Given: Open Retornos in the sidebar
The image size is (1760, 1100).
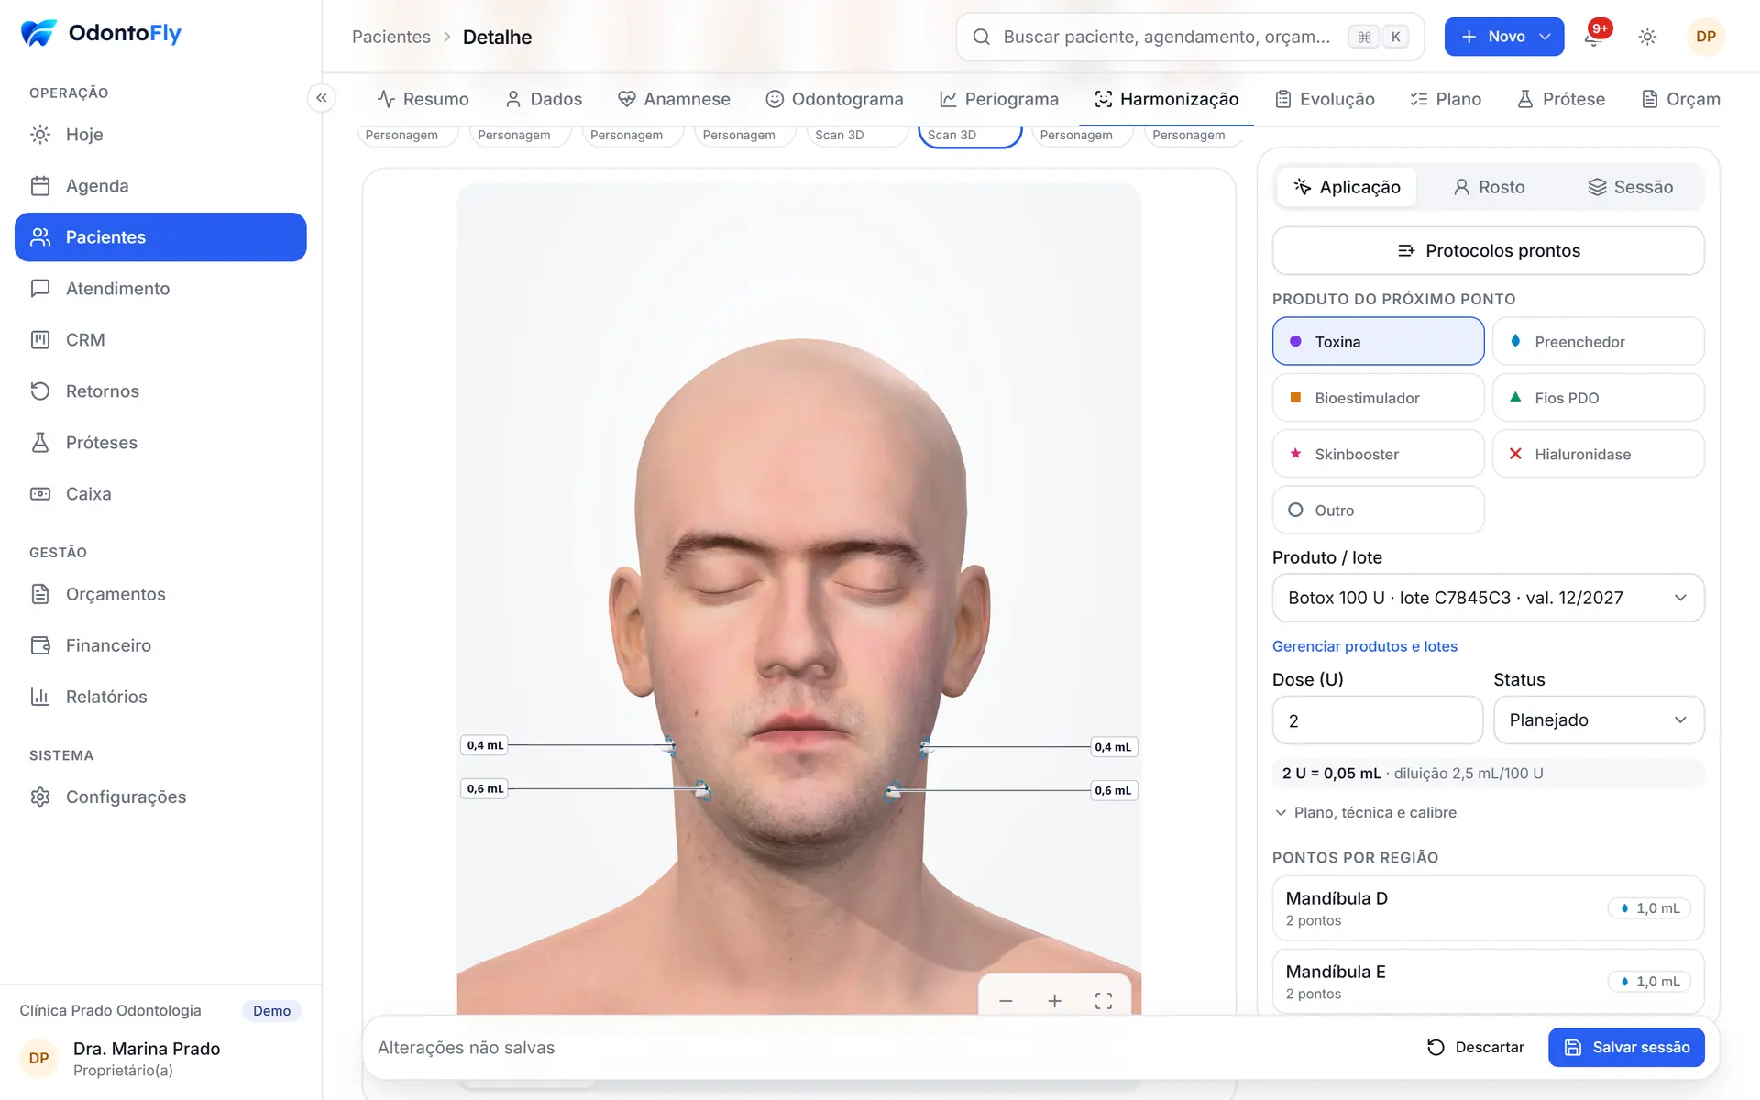Looking at the screenshot, I should pyautogui.click(x=160, y=391).
